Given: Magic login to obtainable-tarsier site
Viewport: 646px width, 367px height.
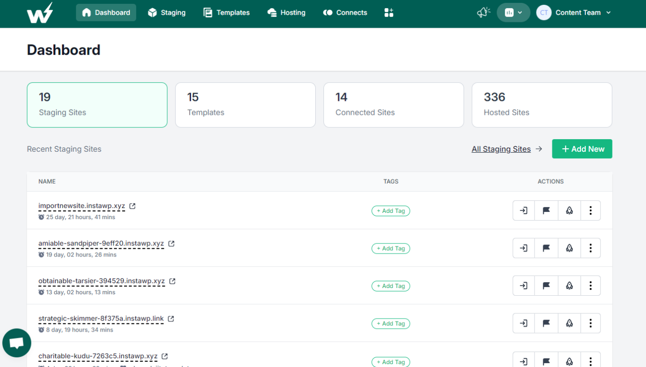Looking at the screenshot, I should pos(524,286).
